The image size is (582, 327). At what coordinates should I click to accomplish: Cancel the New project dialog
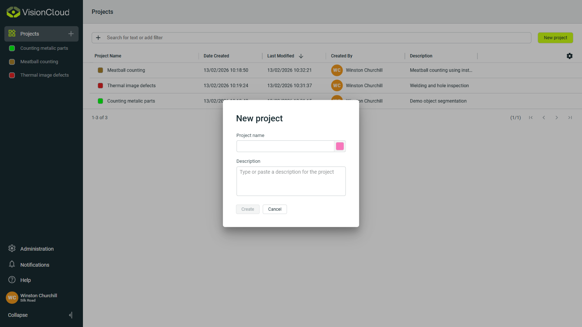275,209
